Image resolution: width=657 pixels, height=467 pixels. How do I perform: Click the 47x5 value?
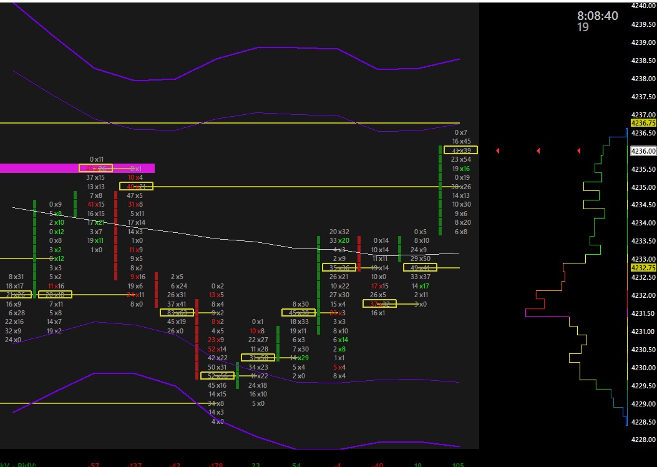[x=135, y=195]
